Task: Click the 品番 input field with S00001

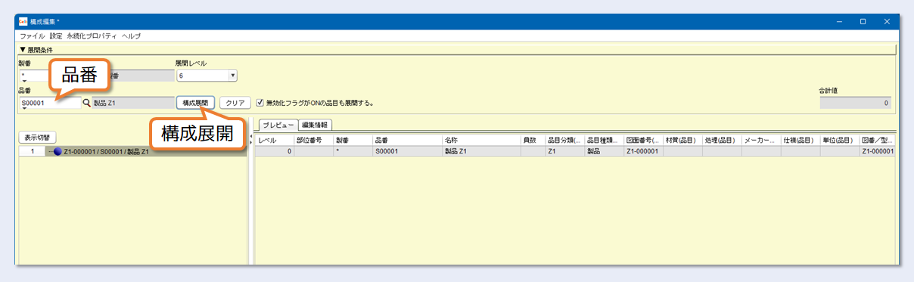Action: [x=50, y=103]
